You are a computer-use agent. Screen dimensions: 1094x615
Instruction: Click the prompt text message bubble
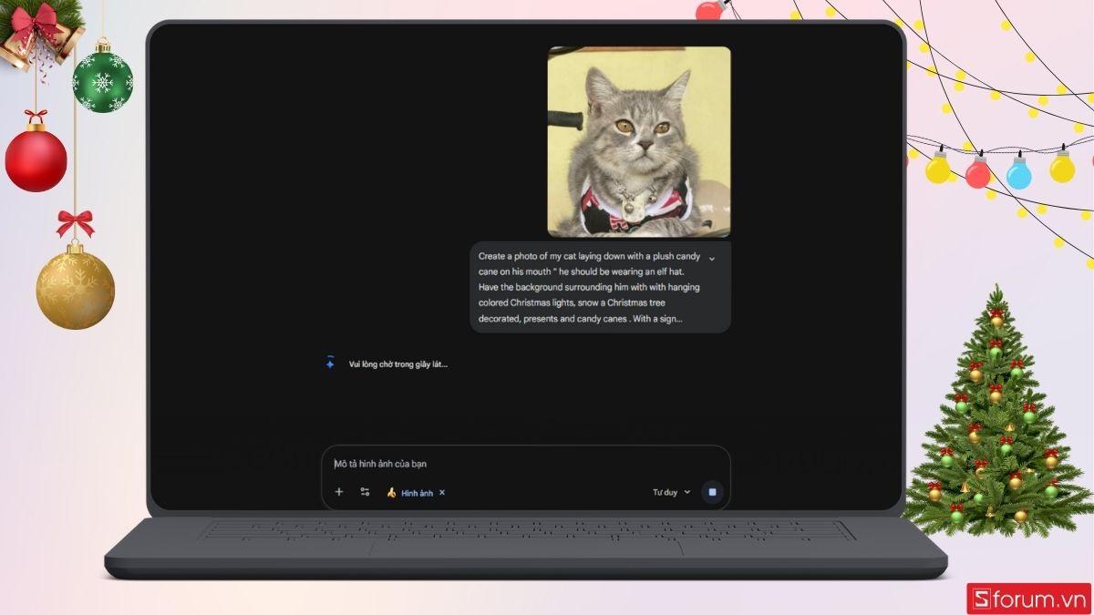pos(590,288)
